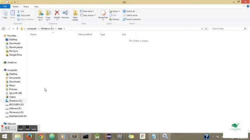
Task: Click Paste shortcut command
Action: [x=25, y=19]
